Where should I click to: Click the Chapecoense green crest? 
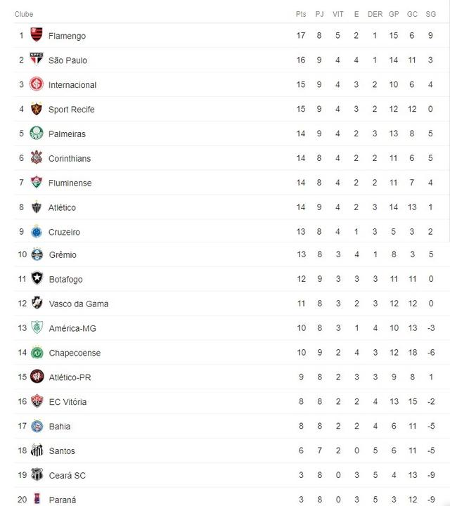(x=37, y=353)
